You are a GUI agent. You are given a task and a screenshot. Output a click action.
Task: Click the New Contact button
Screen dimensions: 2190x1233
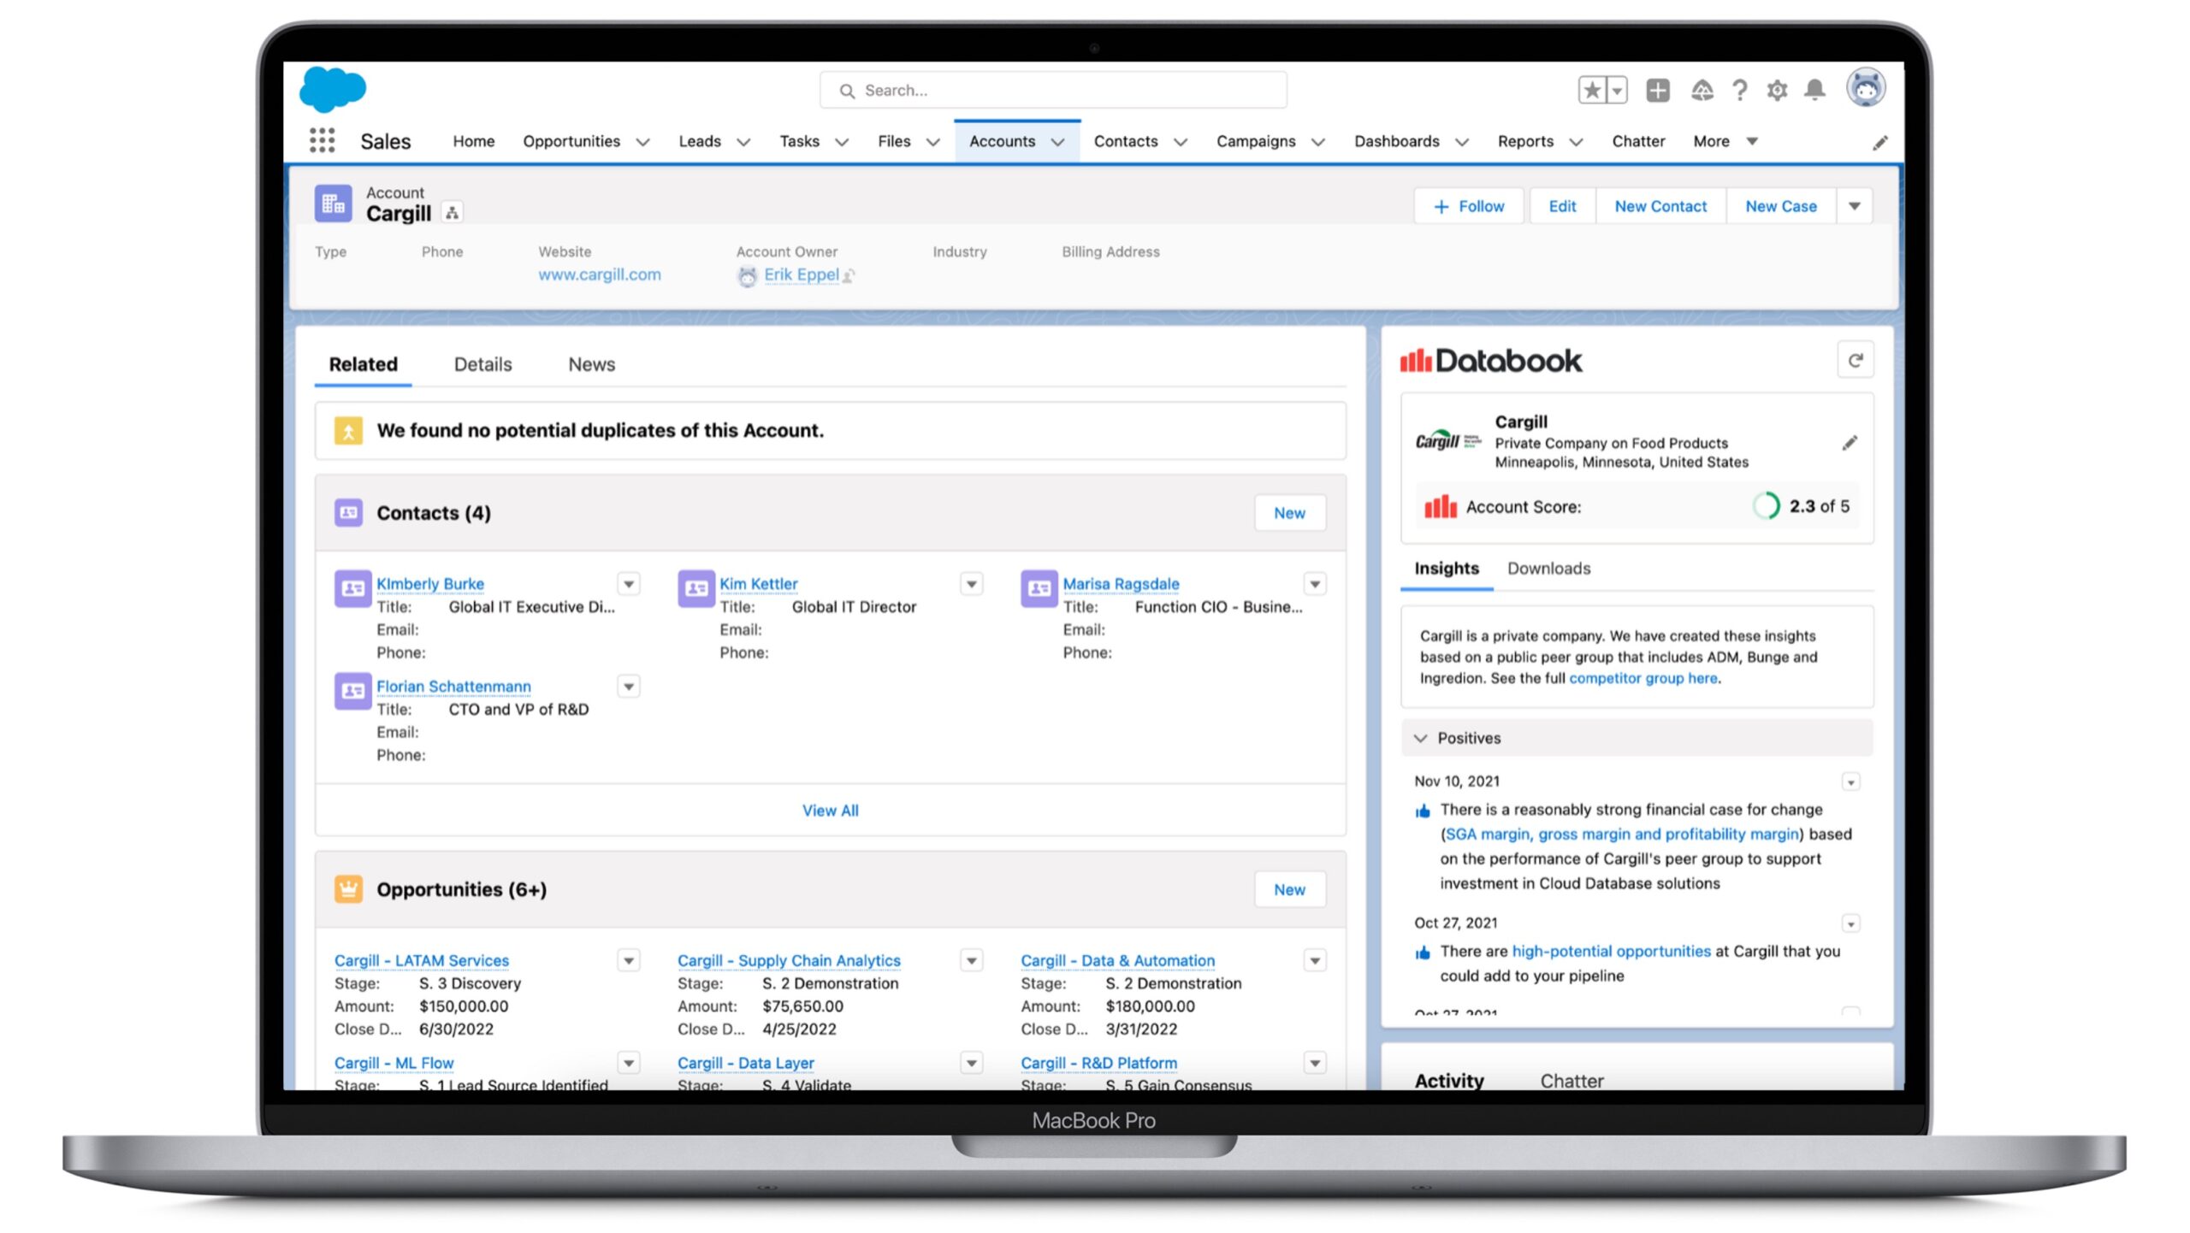click(1660, 206)
